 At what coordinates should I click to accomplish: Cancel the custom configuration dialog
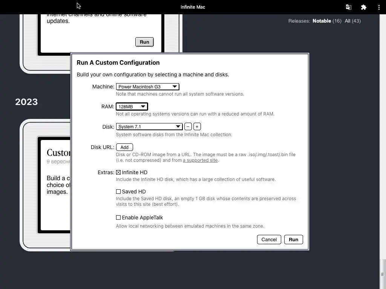pos(269,240)
